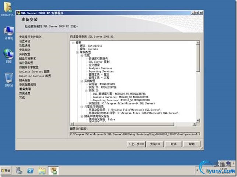Select the Server Configuration (服务器配置) step
This screenshot has width=237, height=177.
coord(26,63)
